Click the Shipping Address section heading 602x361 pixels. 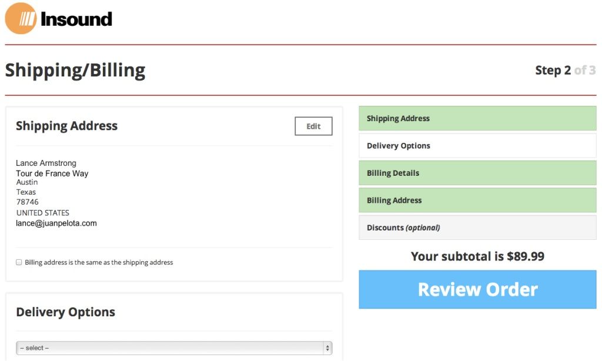pyautogui.click(x=67, y=126)
